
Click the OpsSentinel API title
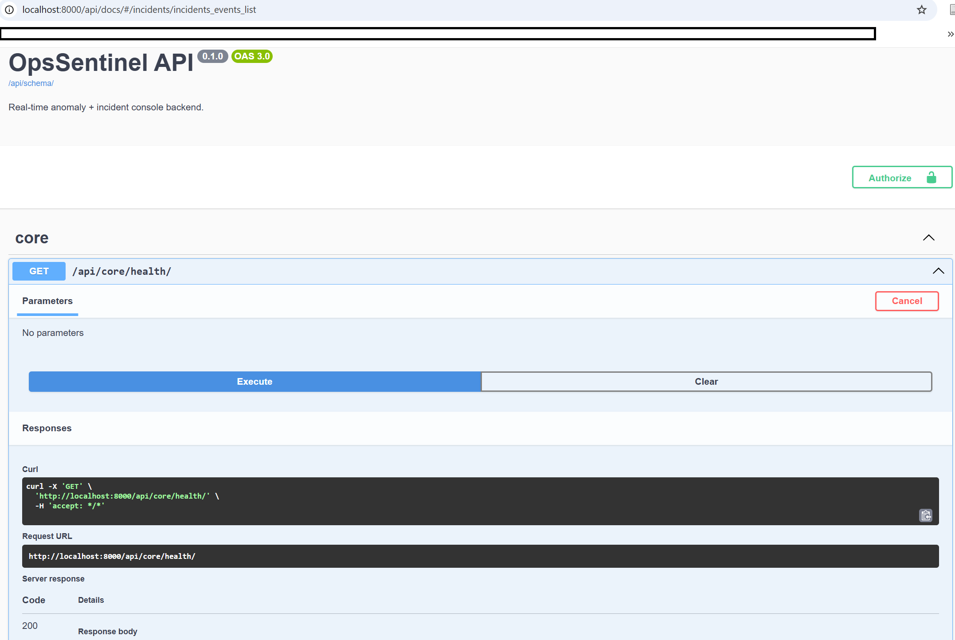101,62
